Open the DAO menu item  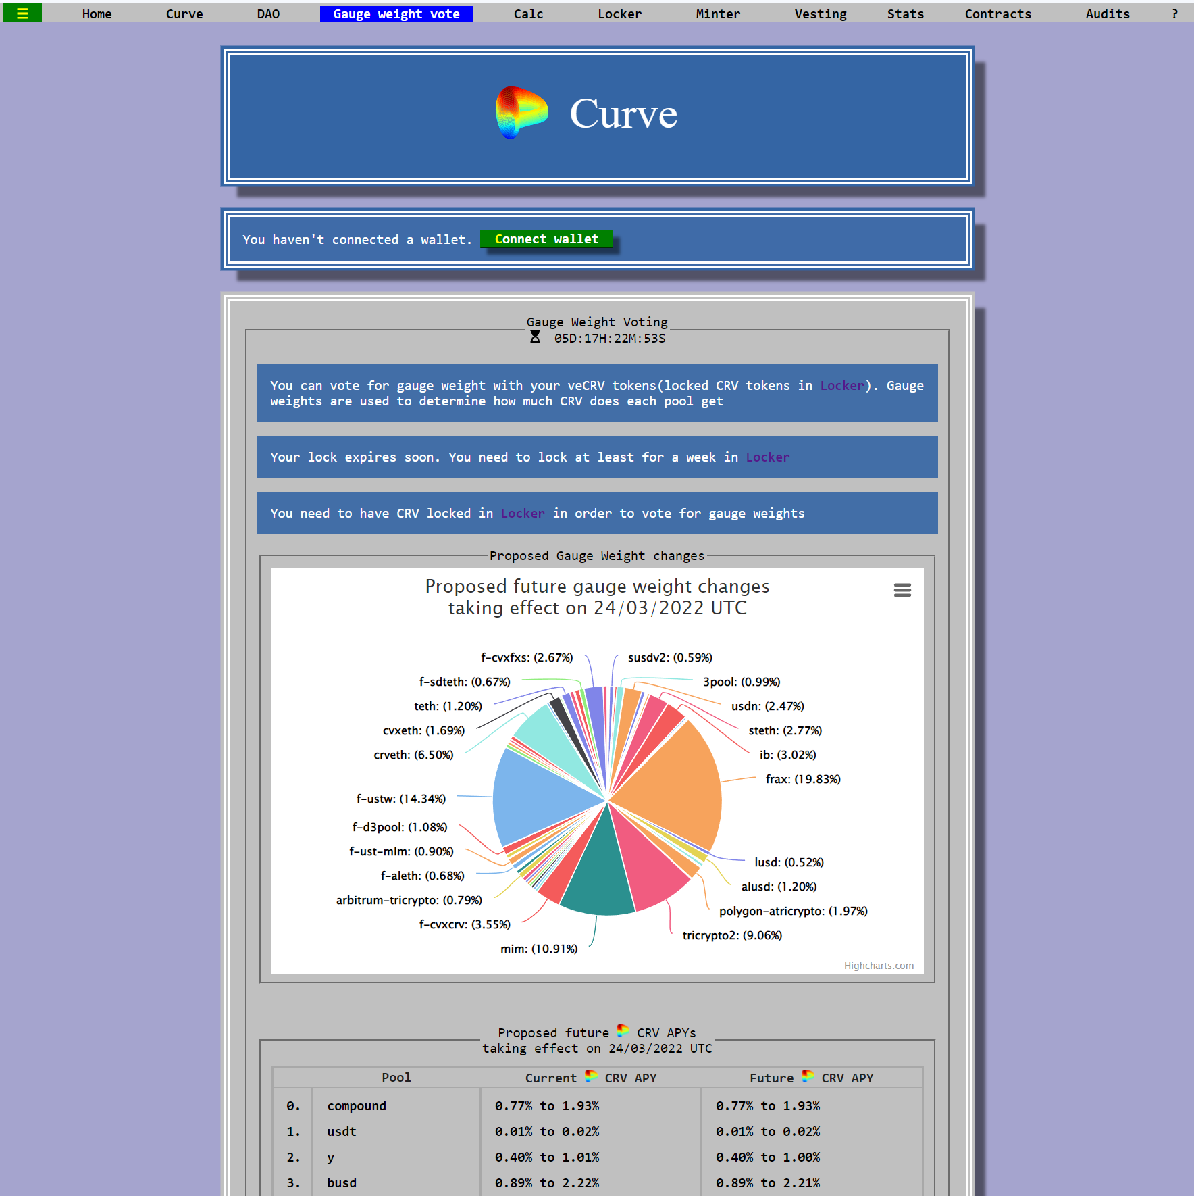pyautogui.click(x=268, y=14)
